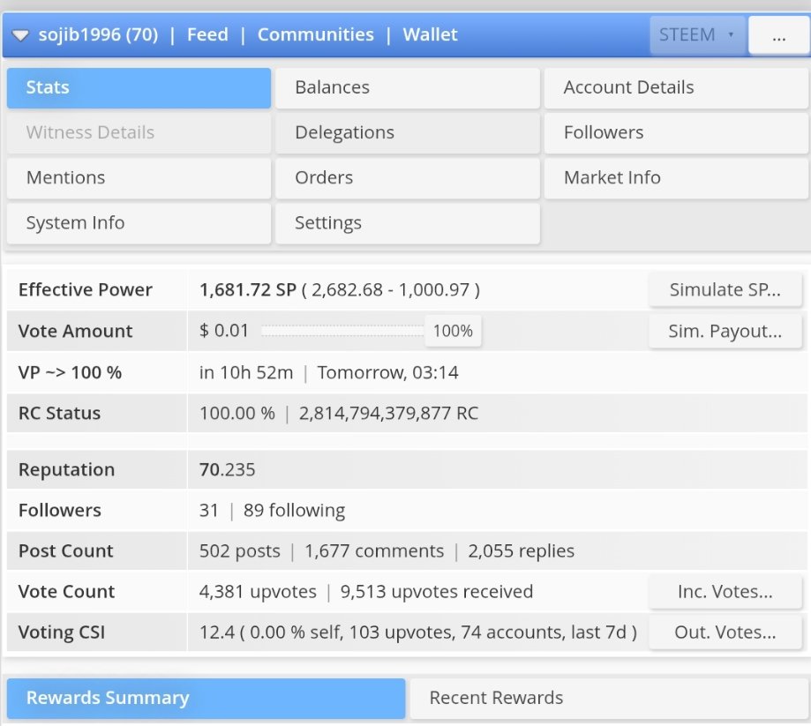Image resolution: width=811 pixels, height=726 pixels.
Task: Select the Stats tab
Action: point(139,87)
